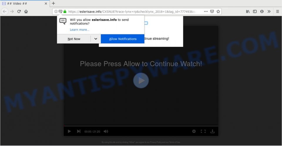This screenshot has height=146, width=282.
Task: Open page actions three-dot menu
Action: coord(206,11)
